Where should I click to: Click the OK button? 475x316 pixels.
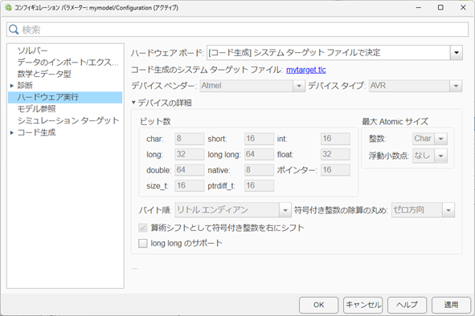(318, 305)
